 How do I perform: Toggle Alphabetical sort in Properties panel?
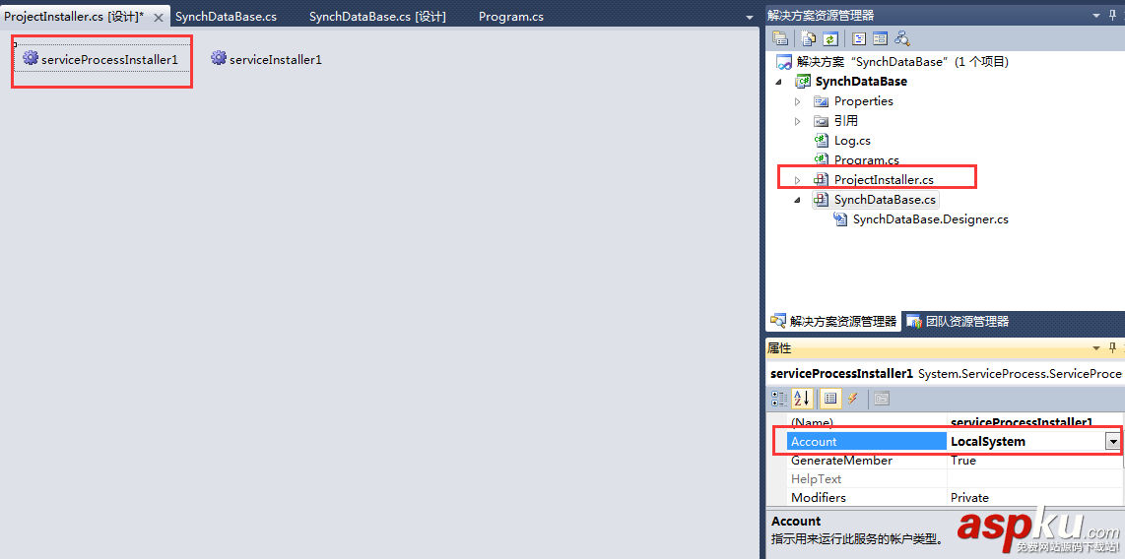click(801, 398)
